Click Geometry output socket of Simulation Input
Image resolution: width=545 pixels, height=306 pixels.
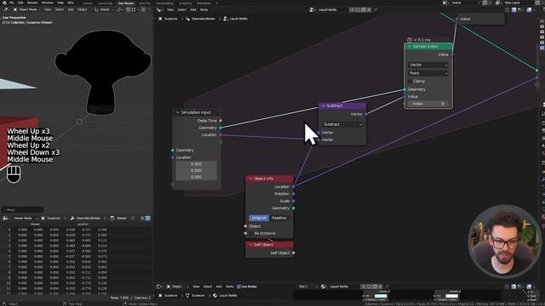221,127
